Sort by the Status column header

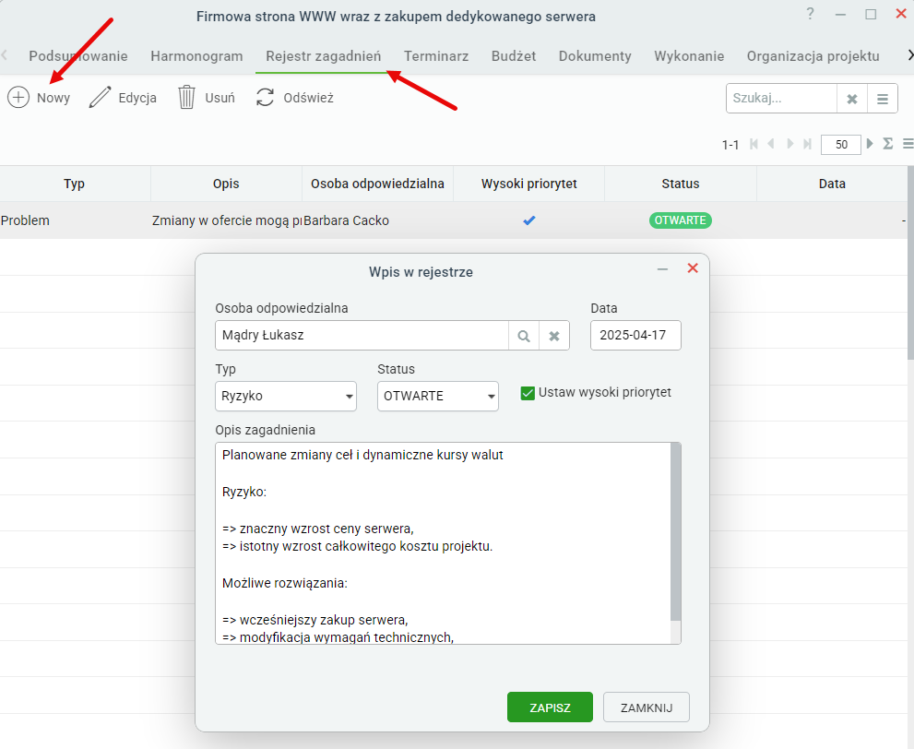pos(681,184)
